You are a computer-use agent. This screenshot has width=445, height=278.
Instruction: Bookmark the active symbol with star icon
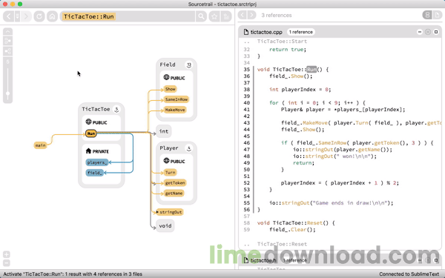point(214,16)
